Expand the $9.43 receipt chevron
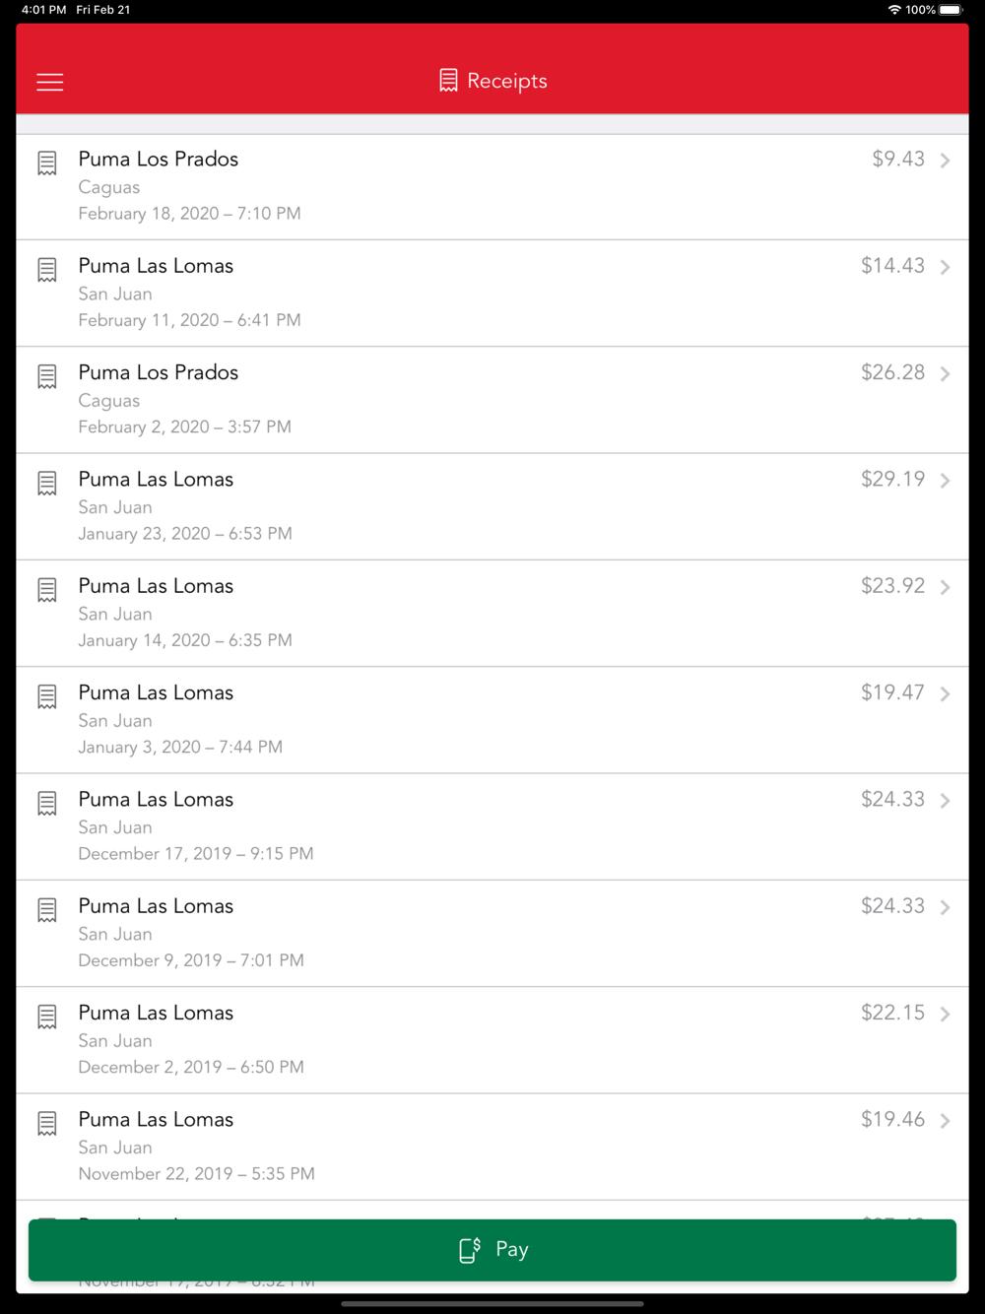This screenshot has height=1314, width=985. (945, 160)
